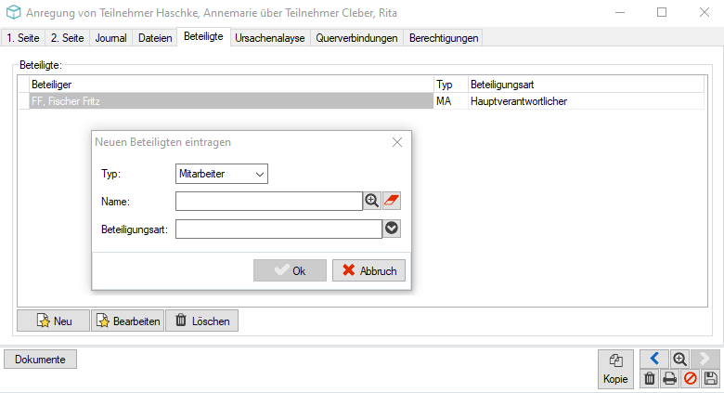Image resolution: width=724 pixels, height=393 pixels.
Task: Close the Neuen Beteiligten eintragen dialog
Action: tap(397, 142)
